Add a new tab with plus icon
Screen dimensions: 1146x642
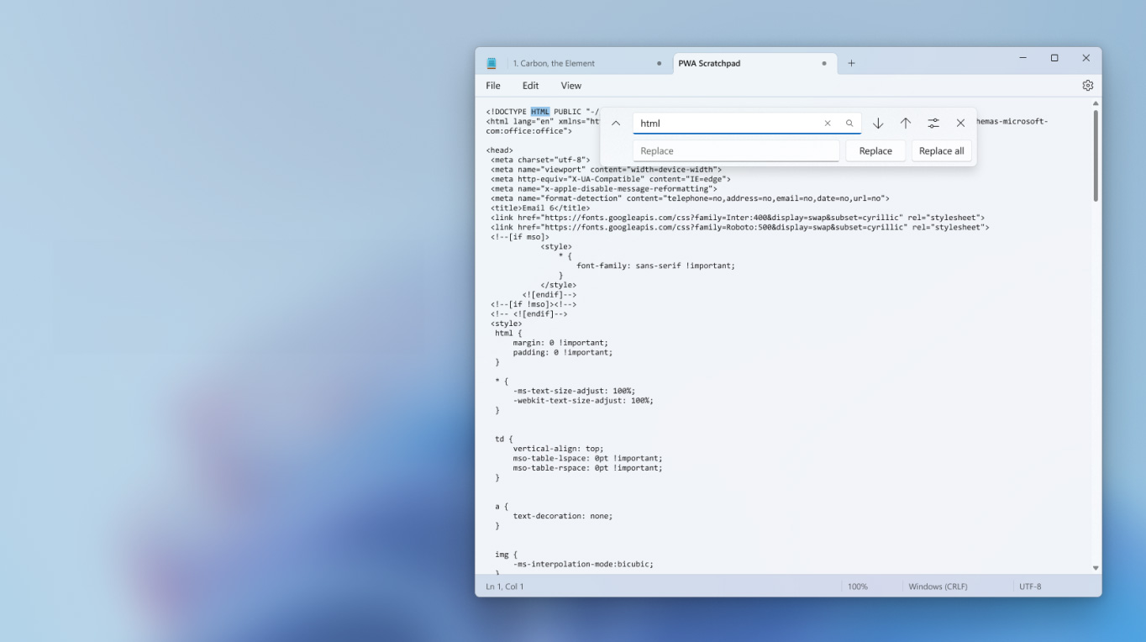tap(851, 63)
